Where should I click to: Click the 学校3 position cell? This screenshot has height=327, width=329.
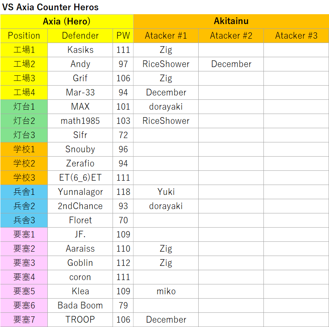point(24,178)
